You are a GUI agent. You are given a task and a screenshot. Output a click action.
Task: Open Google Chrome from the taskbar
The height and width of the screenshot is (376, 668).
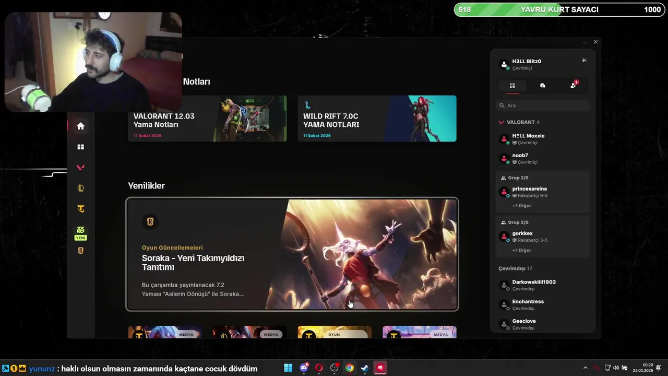click(350, 368)
